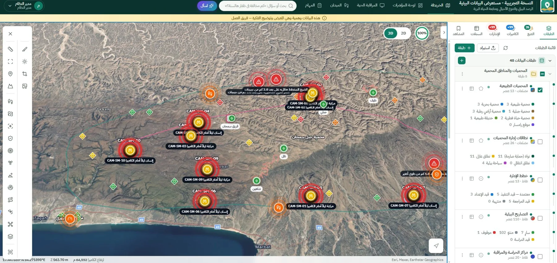Click the المحميات الطبيعية layer color swatch

click(533, 90)
